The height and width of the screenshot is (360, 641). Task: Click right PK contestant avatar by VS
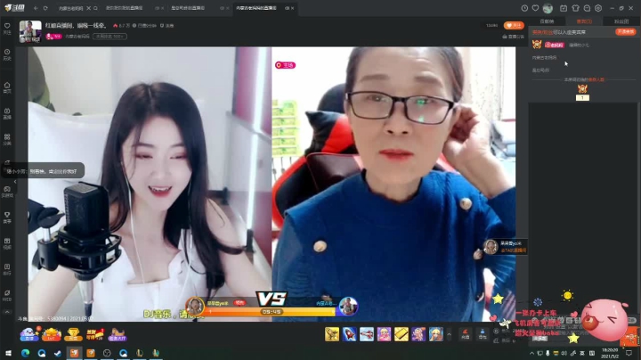[x=348, y=306]
